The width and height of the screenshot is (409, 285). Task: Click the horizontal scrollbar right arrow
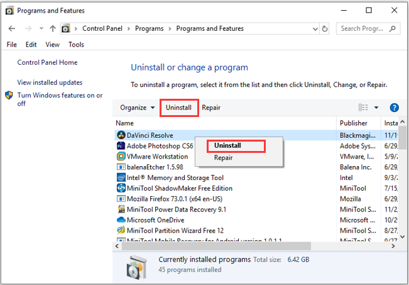(x=393, y=246)
